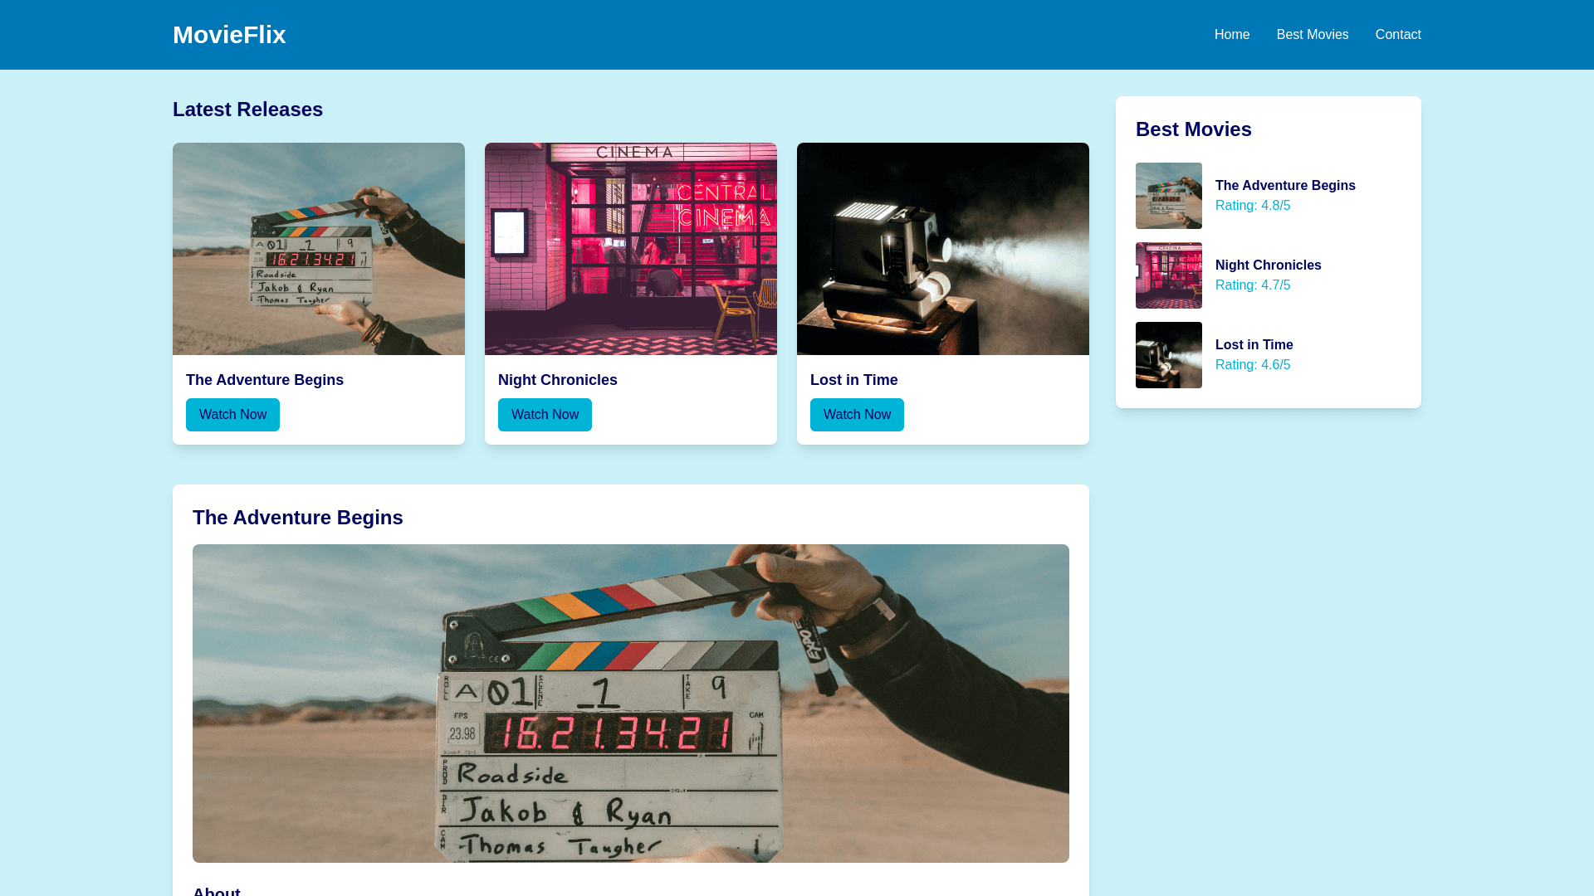The image size is (1594, 896).
Task: Go to Best Movies in navbar
Action: 1313,35
